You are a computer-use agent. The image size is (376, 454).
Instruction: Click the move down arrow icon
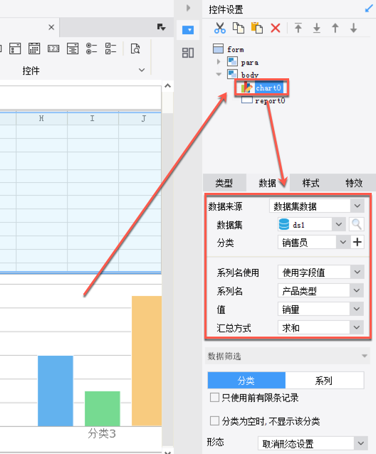353,28
